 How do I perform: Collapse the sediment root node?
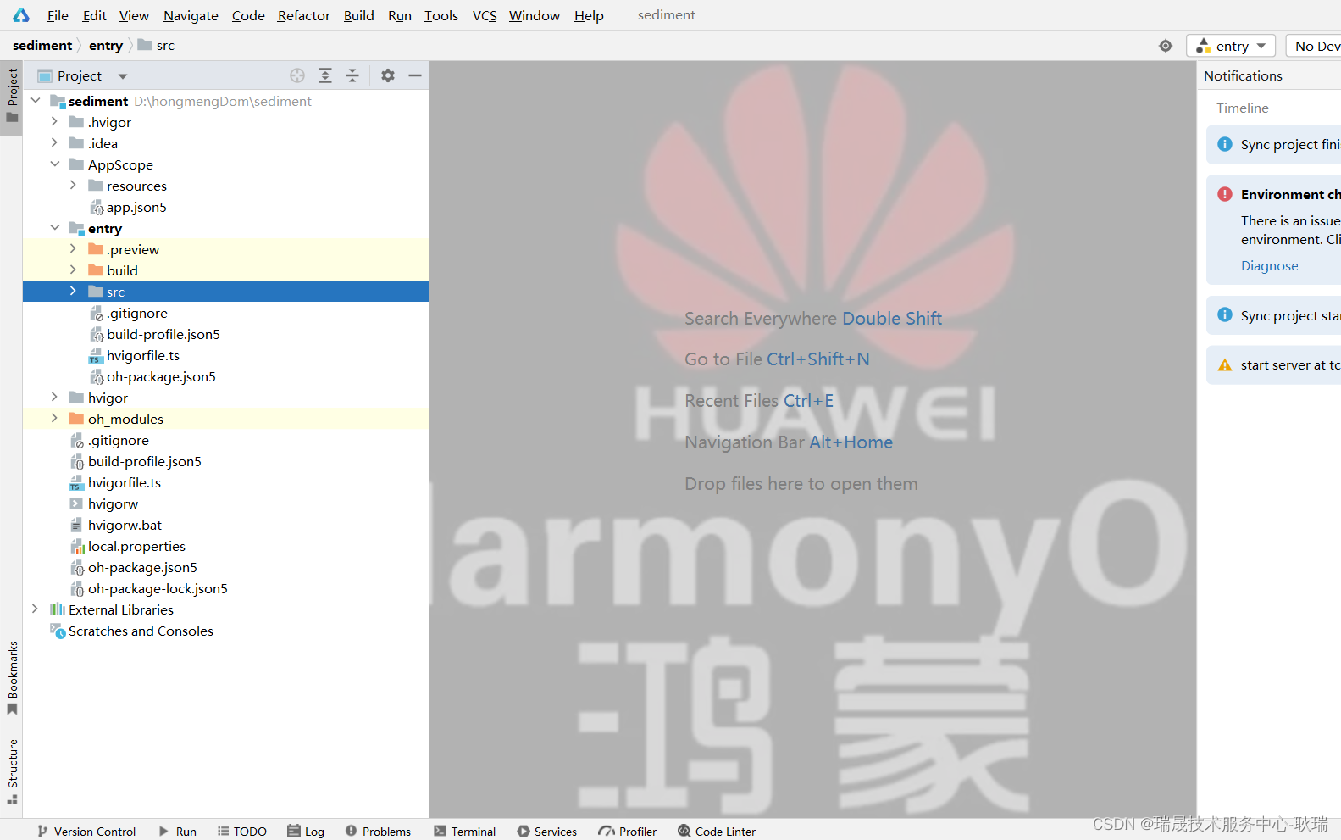point(36,101)
